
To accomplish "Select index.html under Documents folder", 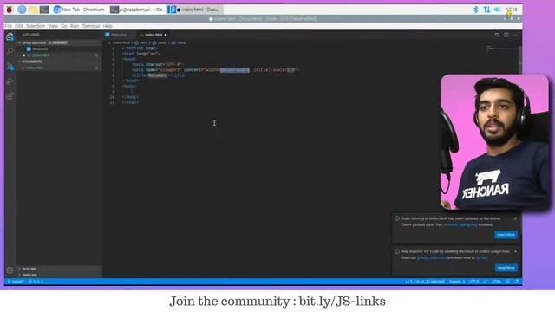I will [59, 68].
